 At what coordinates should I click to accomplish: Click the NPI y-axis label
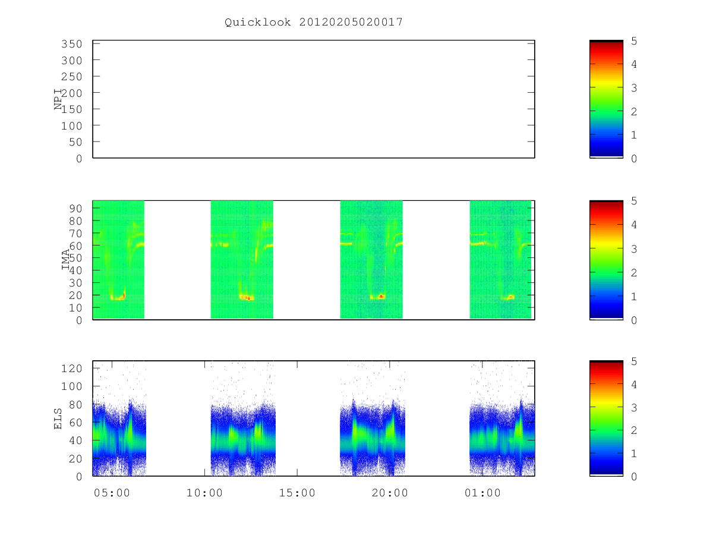point(58,99)
